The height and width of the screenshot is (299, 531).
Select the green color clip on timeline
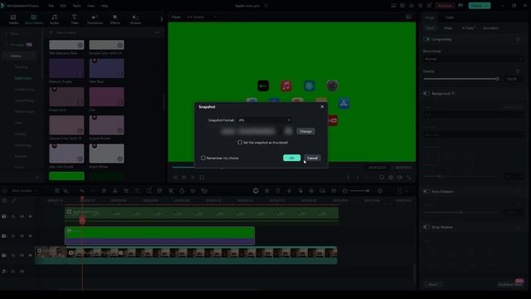(x=159, y=236)
